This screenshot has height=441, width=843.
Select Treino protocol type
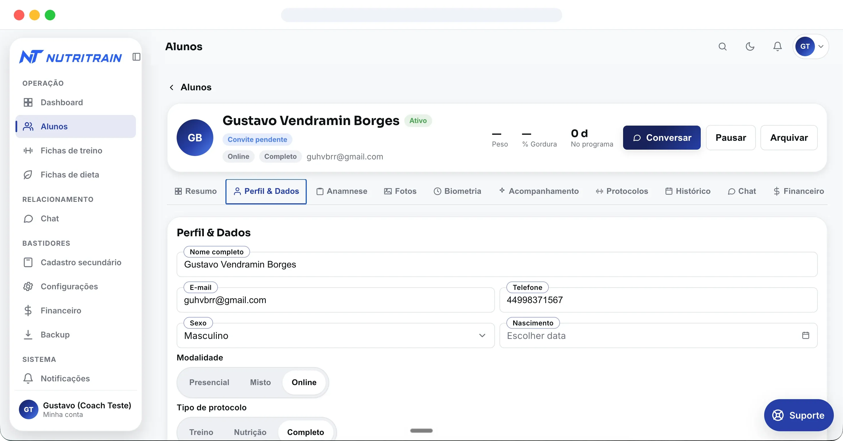click(x=201, y=432)
